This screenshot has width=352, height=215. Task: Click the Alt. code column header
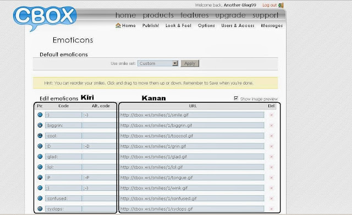101,106
